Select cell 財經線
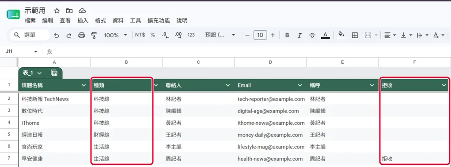The image size is (451, 167). click(x=126, y=134)
